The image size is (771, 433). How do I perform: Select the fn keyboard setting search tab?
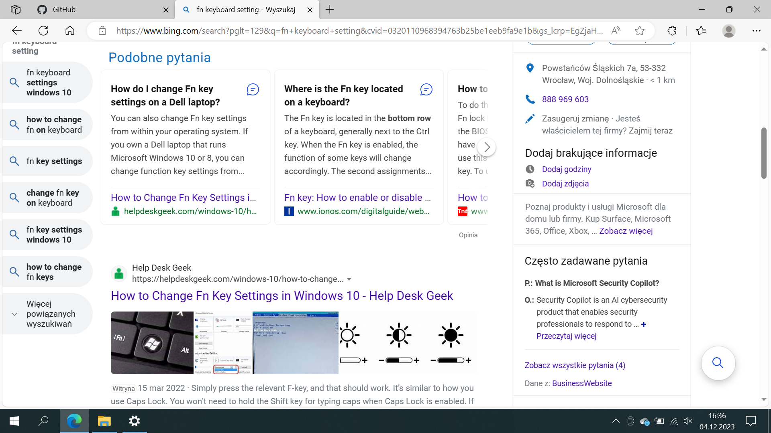247,10
